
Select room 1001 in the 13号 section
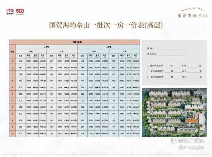click(114, 81)
